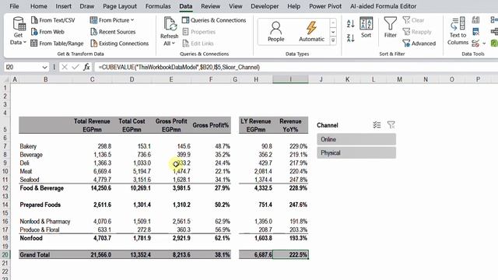Image resolution: width=498 pixels, height=280 pixels.
Task: Click the Bakery row label
Action: 28,146
